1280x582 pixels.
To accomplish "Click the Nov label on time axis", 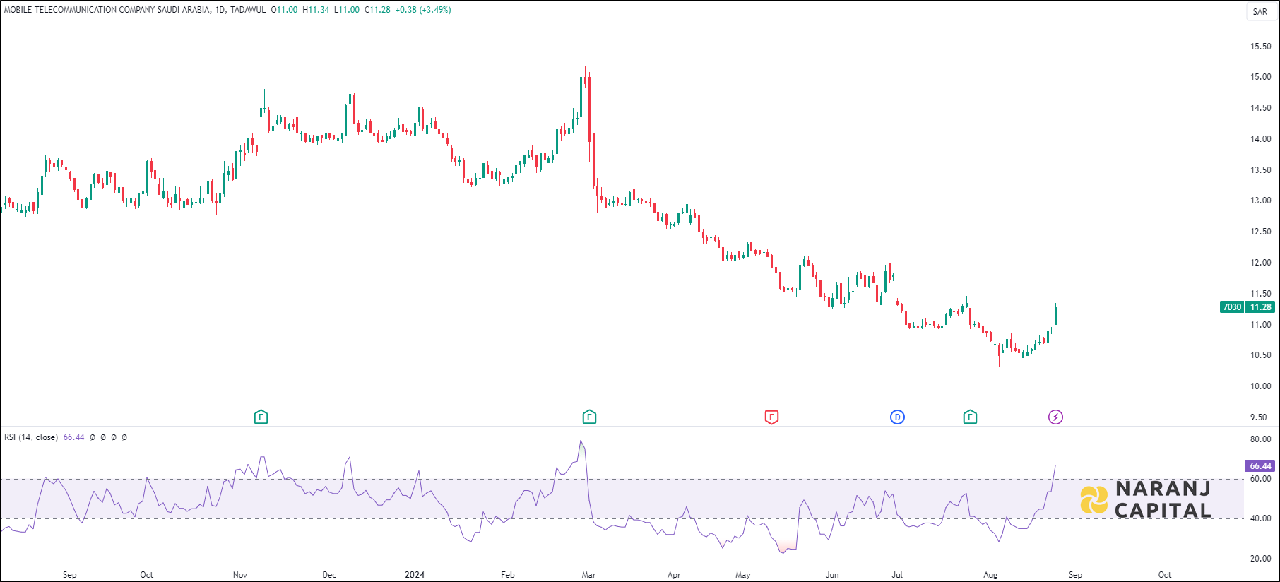I will (240, 575).
